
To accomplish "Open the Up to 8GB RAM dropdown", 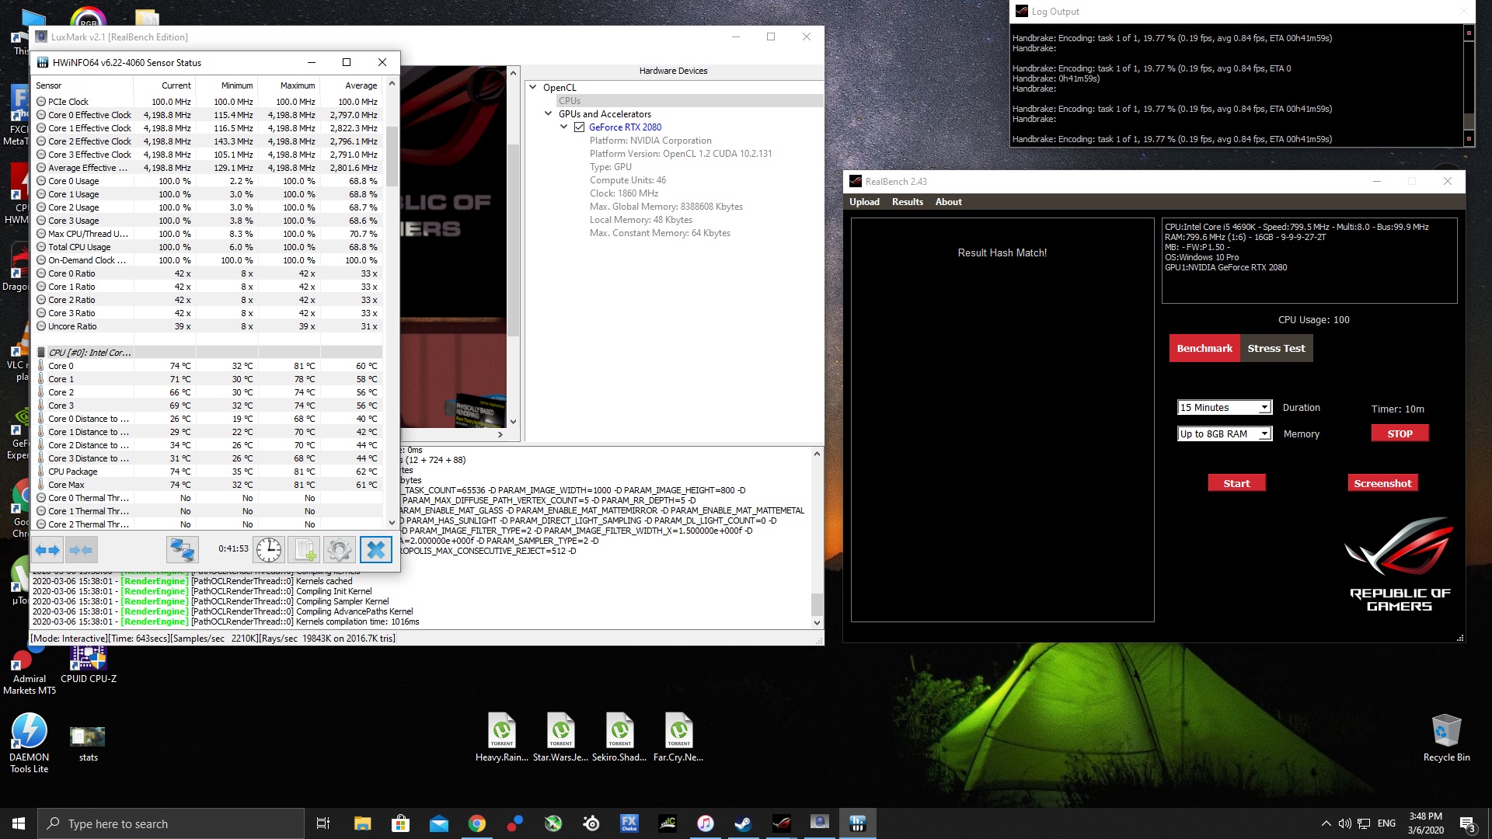I will coord(1225,434).
